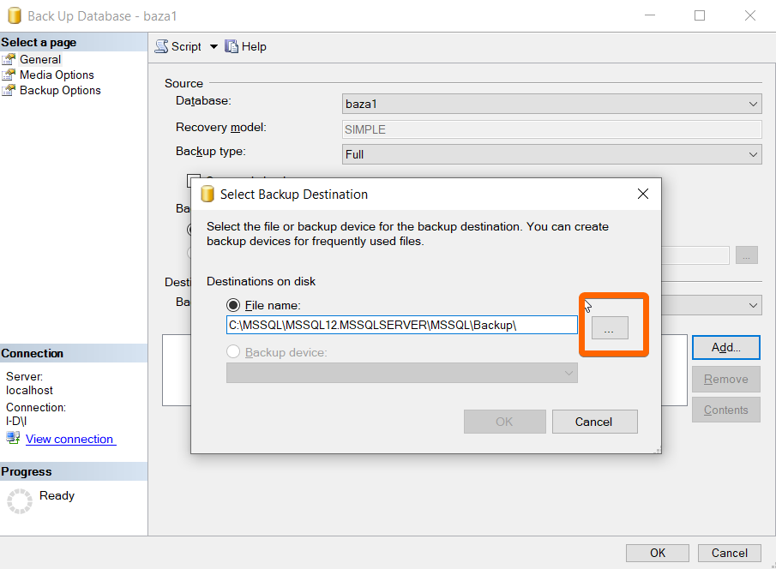Click the Backup Options page icon

click(9, 90)
